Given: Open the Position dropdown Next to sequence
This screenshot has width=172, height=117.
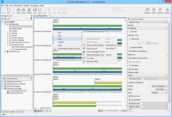Looking at the screenshot, I should [159, 86].
